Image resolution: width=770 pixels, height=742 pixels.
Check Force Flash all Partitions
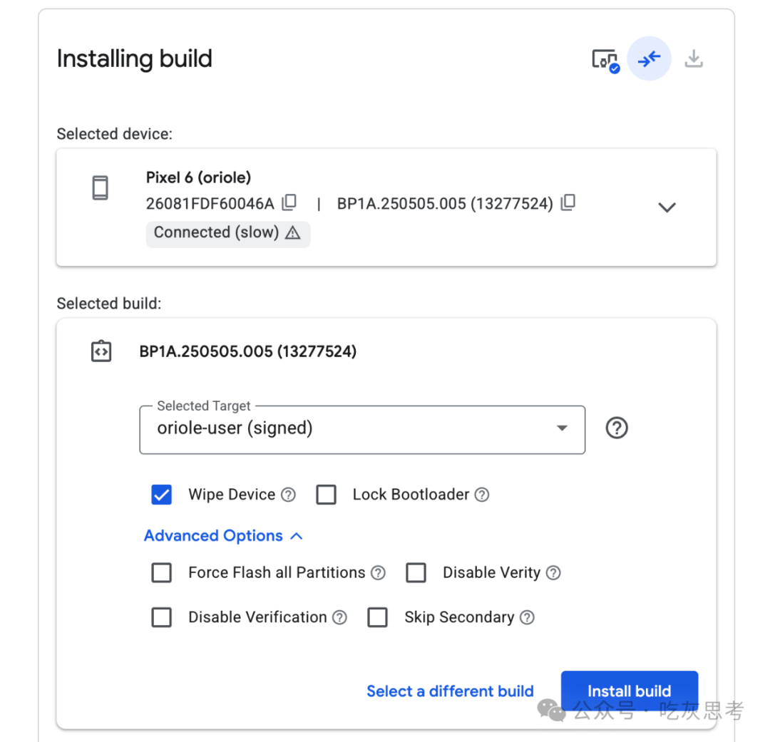pos(162,572)
